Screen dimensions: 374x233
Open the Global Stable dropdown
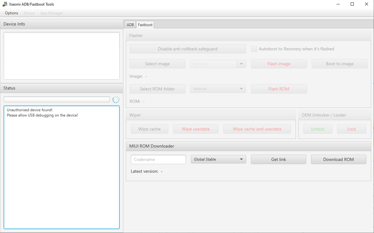(x=218, y=159)
